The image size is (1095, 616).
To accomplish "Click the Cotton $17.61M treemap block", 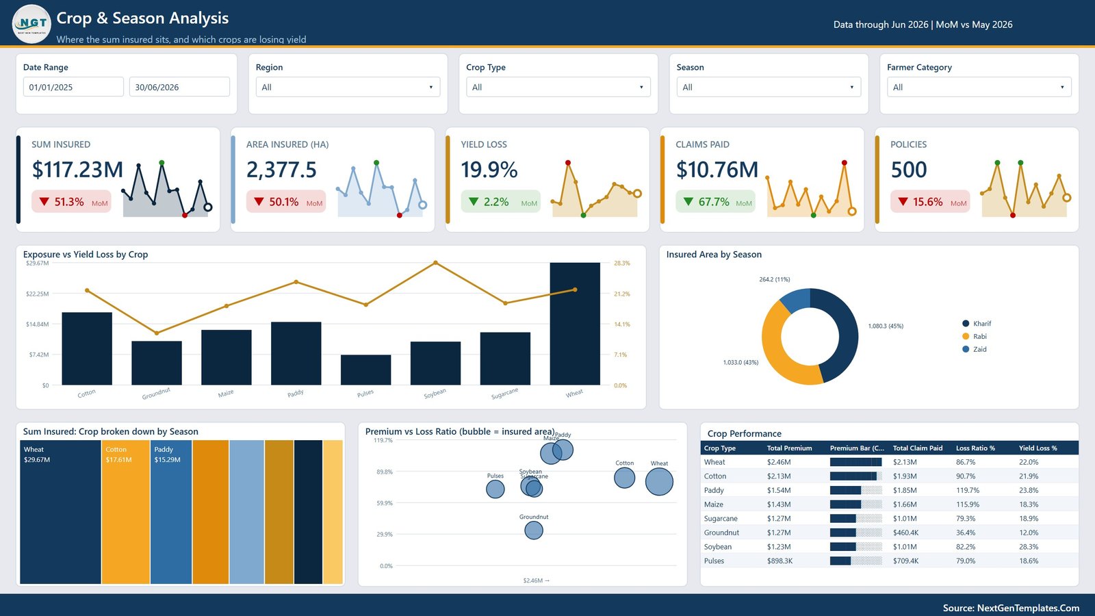I will tap(126, 512).
